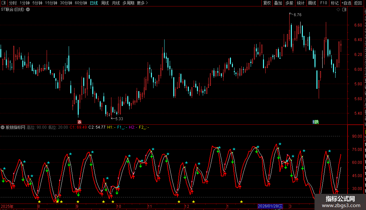Click the 标记 mark button
The image size is (366, 210).
(335, 3)
